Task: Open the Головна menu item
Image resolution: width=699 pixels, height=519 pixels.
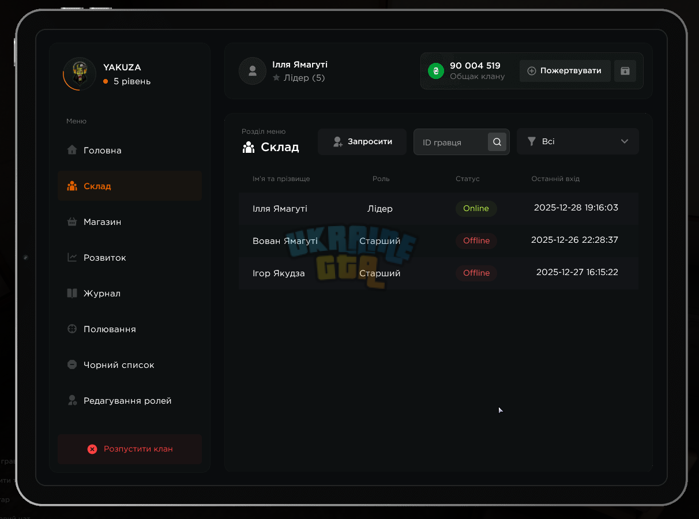Action: [x=130, y=150]
